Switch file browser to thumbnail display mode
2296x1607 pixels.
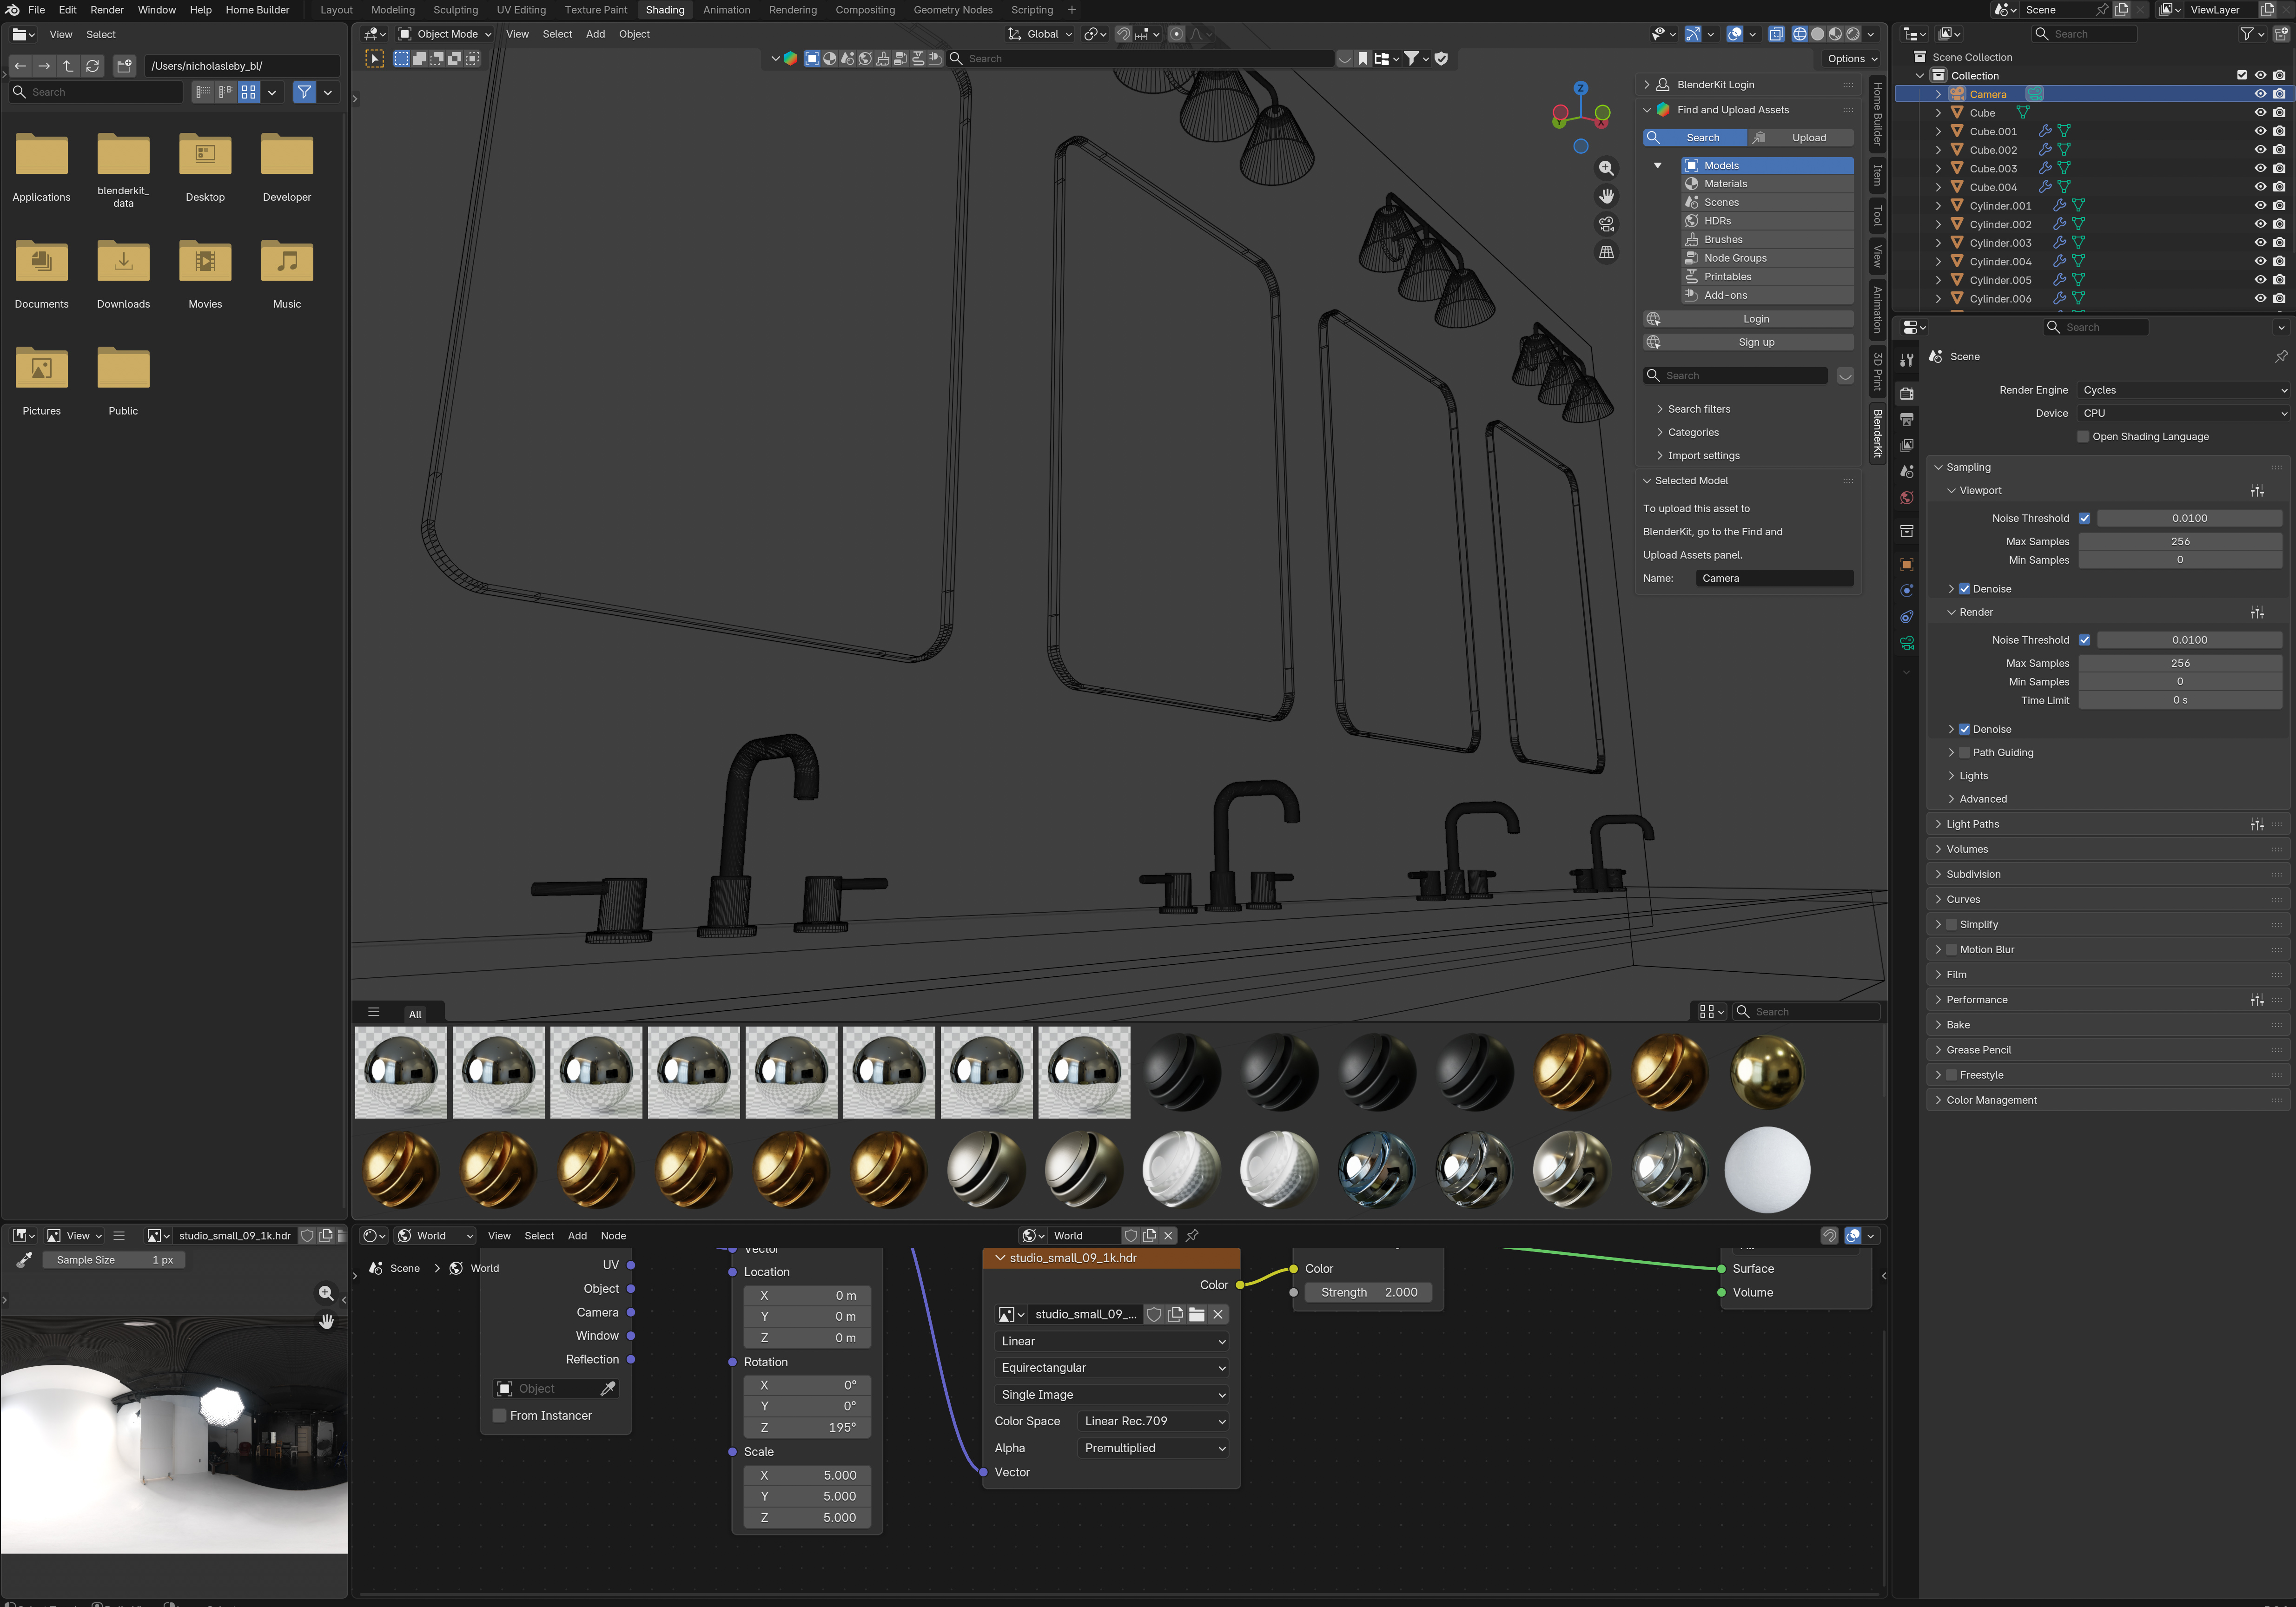pyautogui.click(x=249, y=92)
